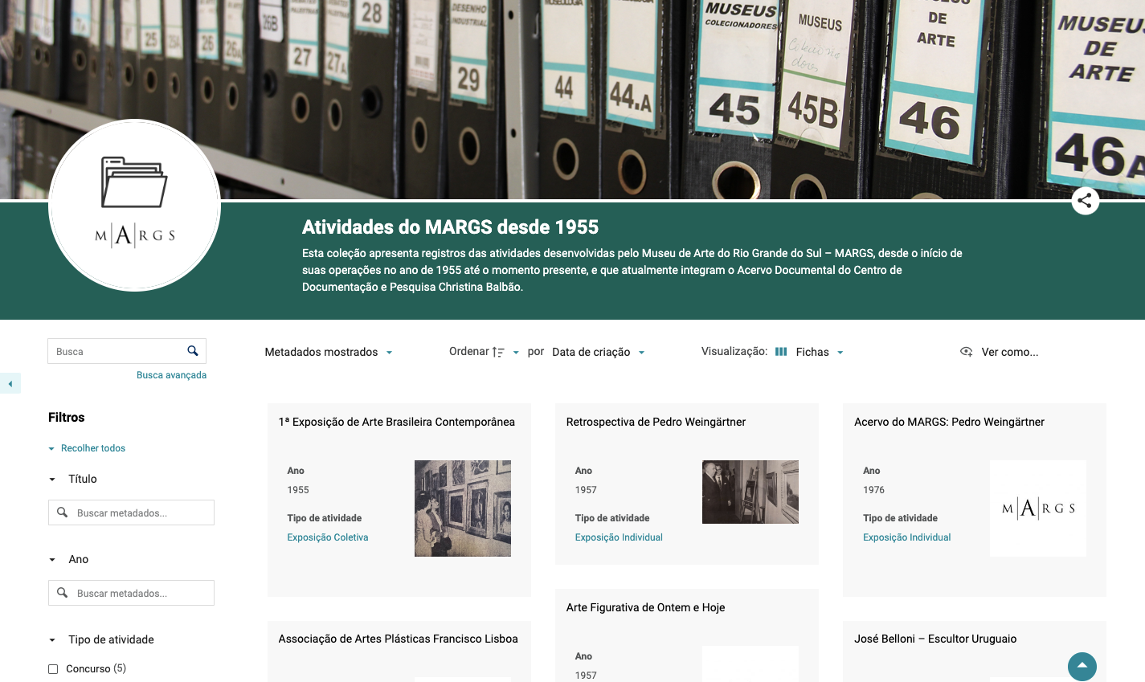Click the back-to-top round arrow button

(1082, 666)
